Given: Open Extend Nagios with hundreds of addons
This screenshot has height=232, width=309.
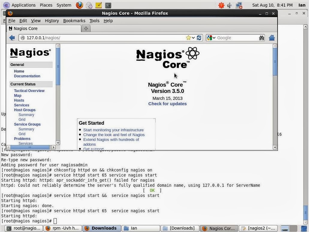Looking at the screenshot, I should (x=111, y=142).
